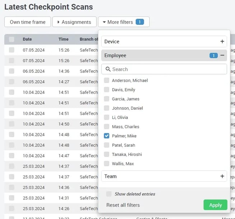Click the 14:50 time cell

click(64, 124)
